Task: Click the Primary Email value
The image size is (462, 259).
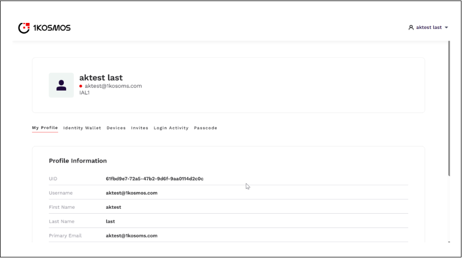Action: coord(132,236)
